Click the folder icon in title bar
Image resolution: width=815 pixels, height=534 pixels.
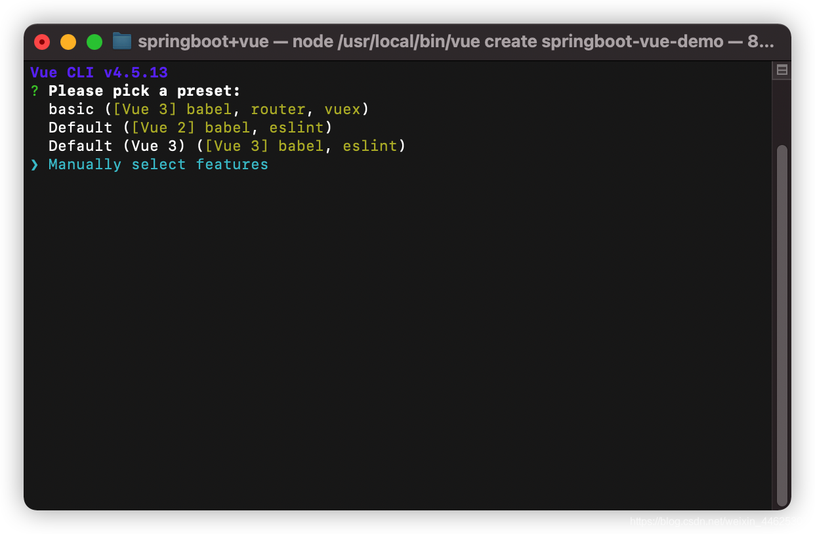(x=122, y=41)
